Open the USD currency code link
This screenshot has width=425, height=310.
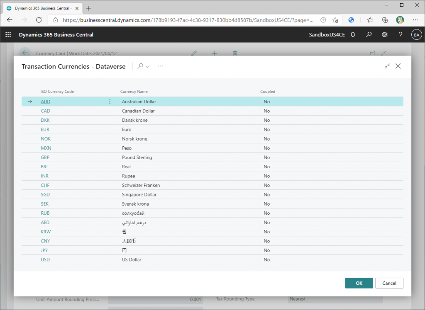pyautogui.click(x=45, y=259)
